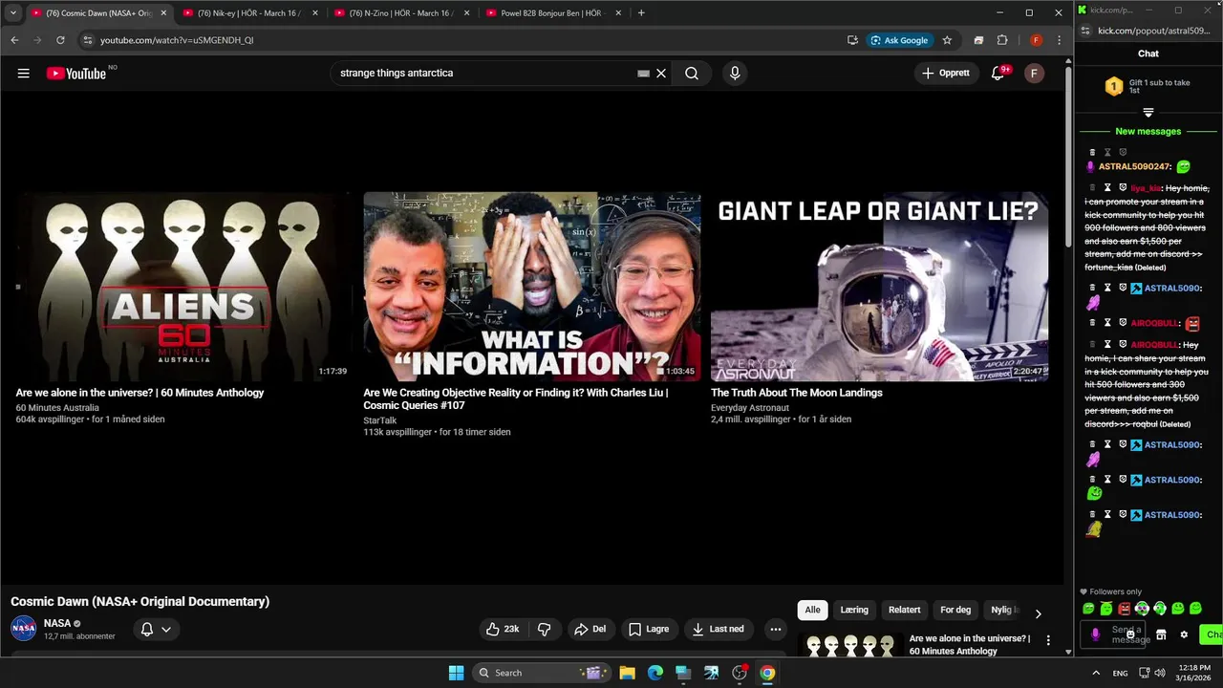Go back in Chrome browser history

coord(14,40)
